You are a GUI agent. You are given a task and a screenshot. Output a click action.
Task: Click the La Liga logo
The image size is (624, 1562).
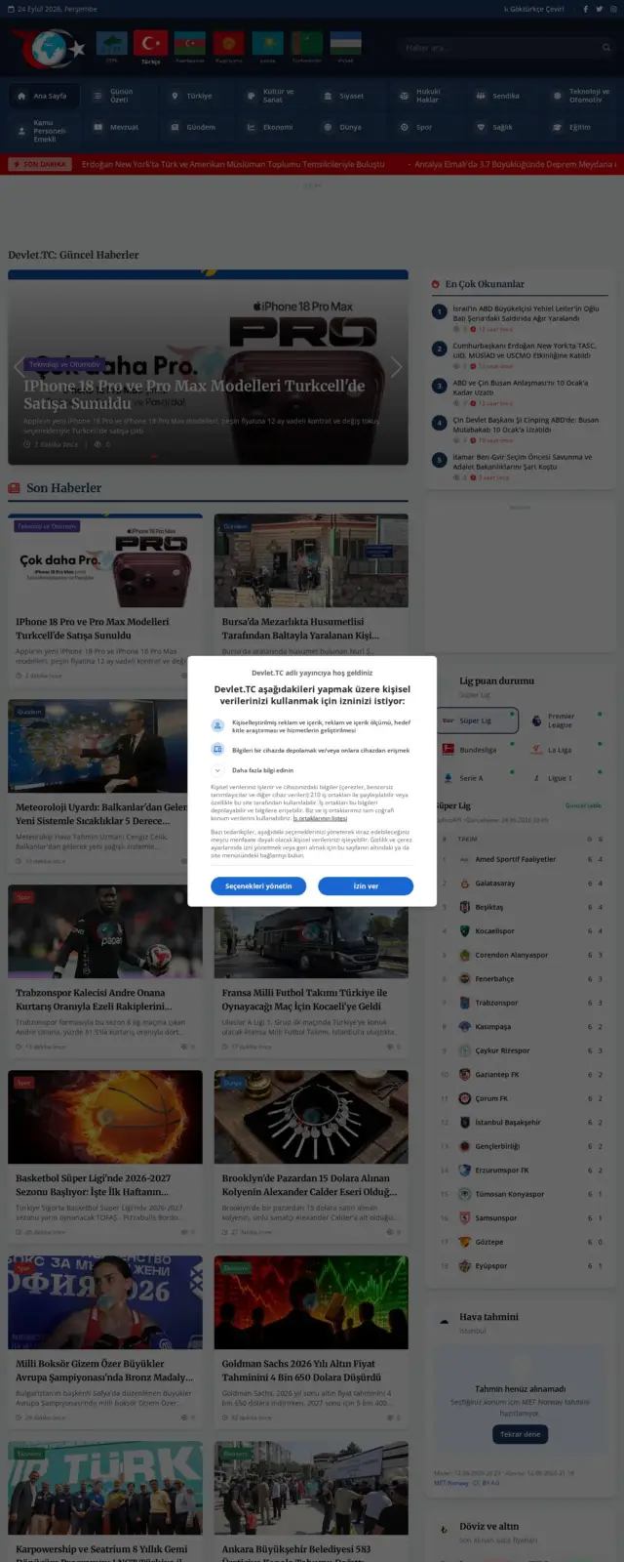(x=536, y=750)
